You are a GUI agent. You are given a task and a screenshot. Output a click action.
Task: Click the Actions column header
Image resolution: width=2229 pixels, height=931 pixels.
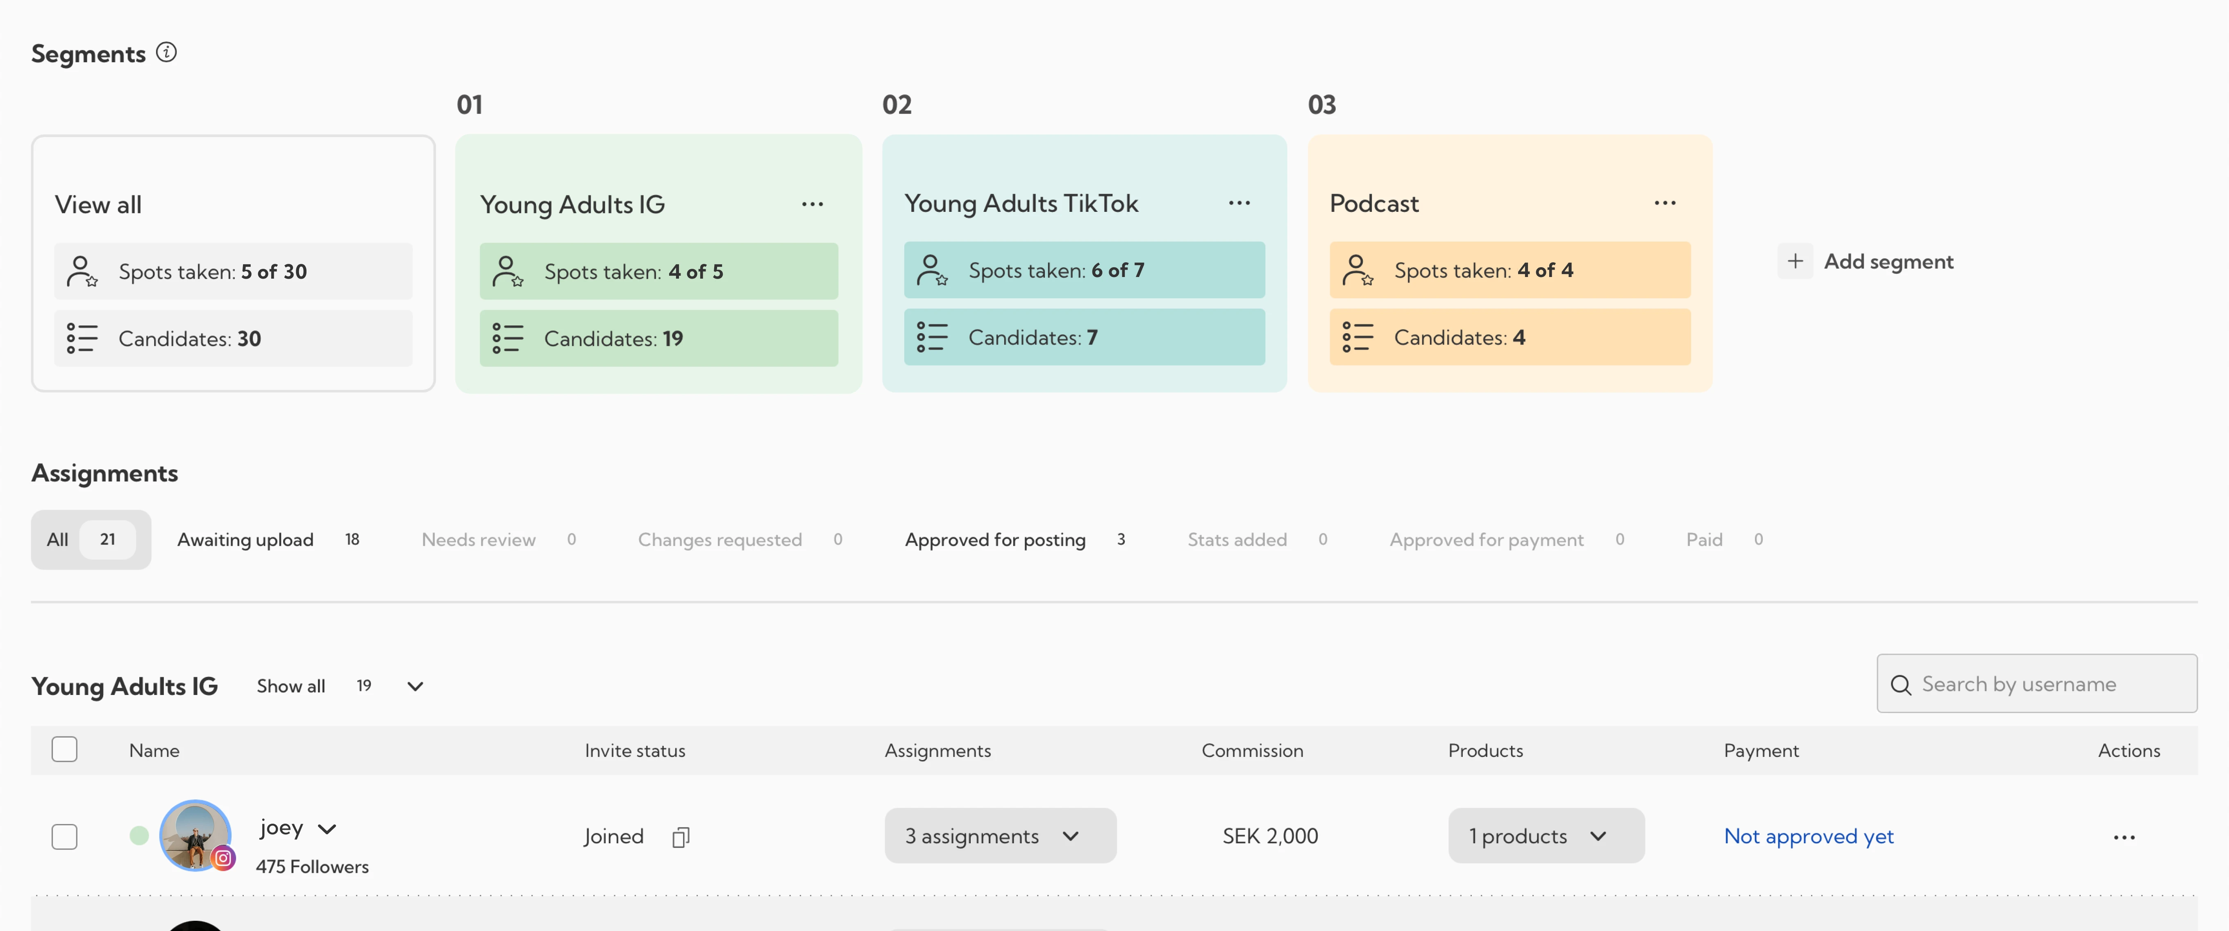tap(2129, 750)
